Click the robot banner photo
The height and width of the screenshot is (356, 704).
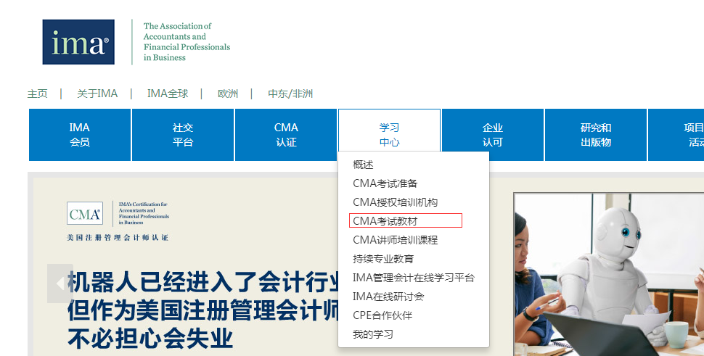coord(609,274)
